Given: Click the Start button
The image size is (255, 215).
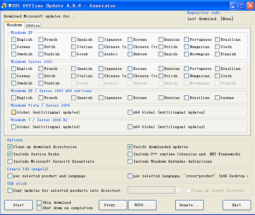Looking at the screenshot, I should point(19,205).
